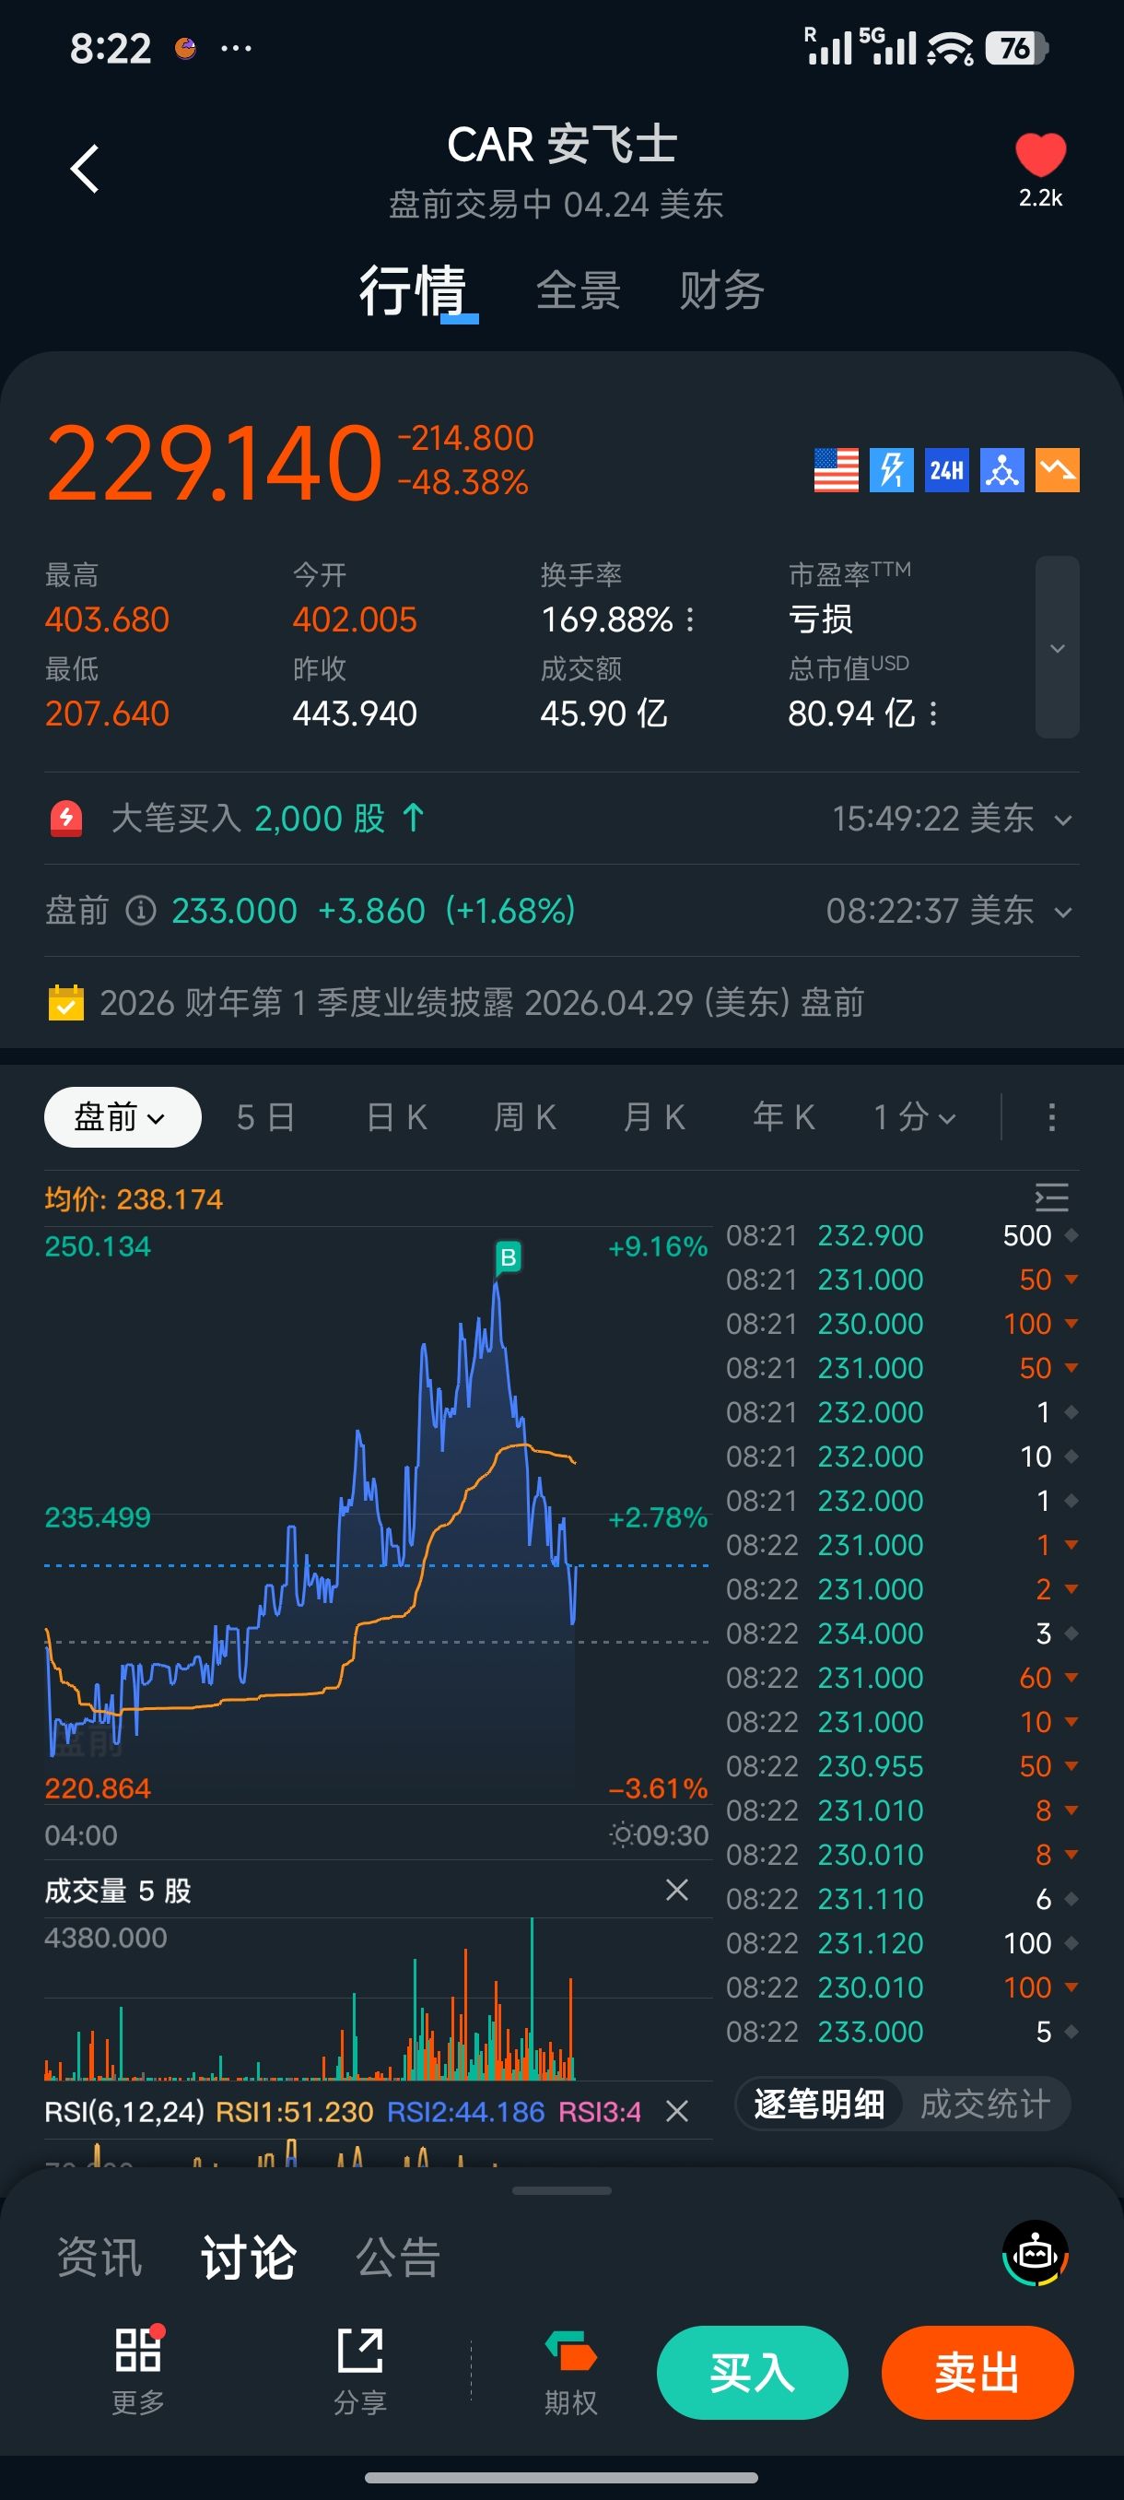
Task: Switch to 财务 tab
Action: point(721,290)
